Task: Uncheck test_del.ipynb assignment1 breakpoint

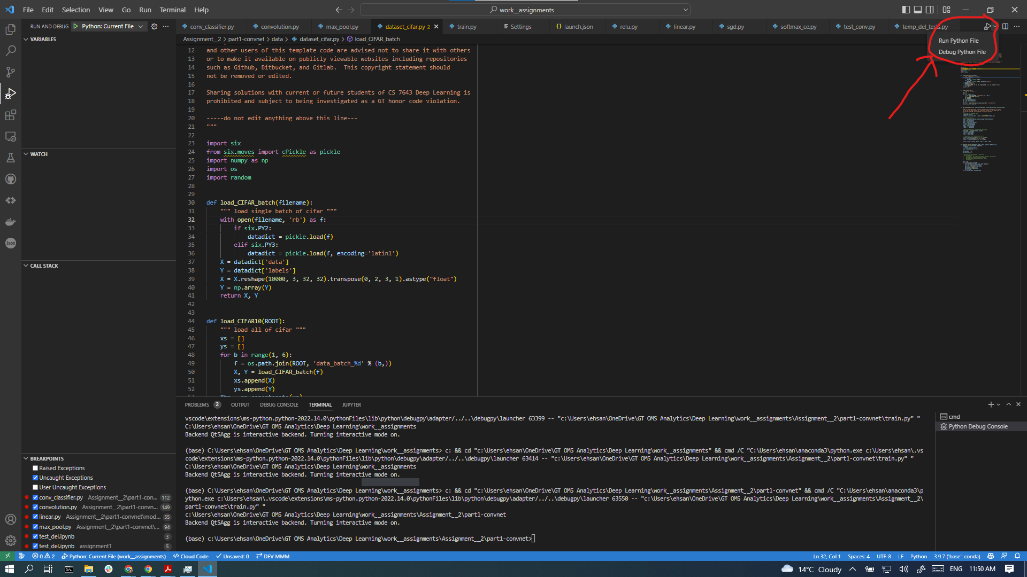Action: [x=35, y=546]
